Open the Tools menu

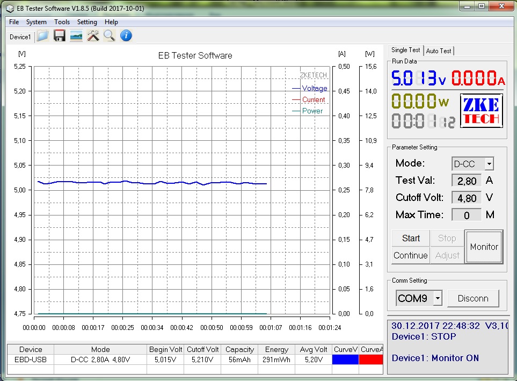(x=62, y=22)
